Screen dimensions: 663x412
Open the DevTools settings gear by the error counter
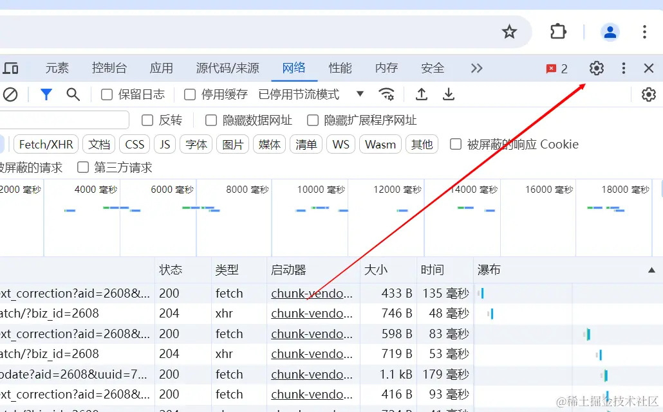[596, 68]
